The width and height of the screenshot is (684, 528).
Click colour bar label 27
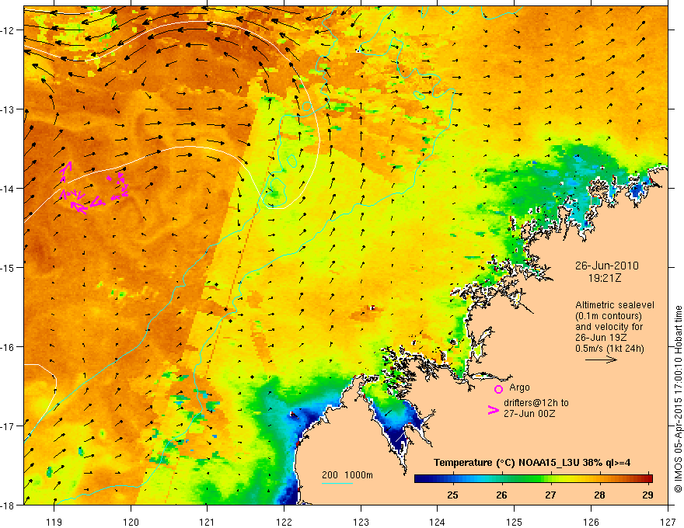click(550, 495)
